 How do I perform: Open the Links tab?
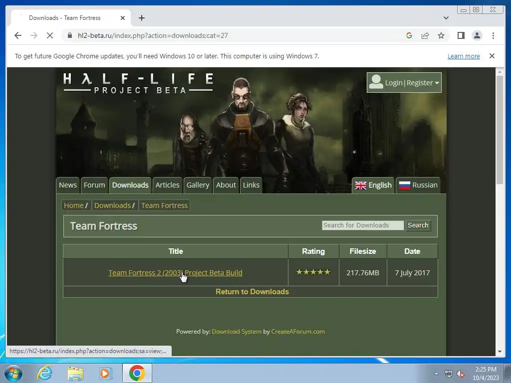(x=251, y=185)
